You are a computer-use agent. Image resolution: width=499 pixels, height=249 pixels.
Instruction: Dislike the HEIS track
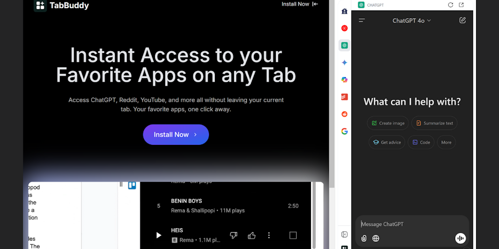pyautogui.click(x=233, y=235)
